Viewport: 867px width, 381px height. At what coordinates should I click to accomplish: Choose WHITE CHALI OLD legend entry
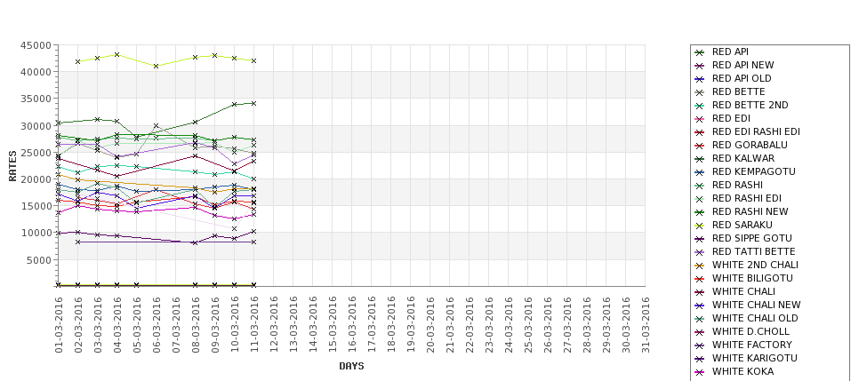755,318
